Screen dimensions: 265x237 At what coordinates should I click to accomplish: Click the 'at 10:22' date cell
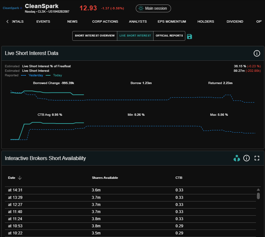point(15,233)
